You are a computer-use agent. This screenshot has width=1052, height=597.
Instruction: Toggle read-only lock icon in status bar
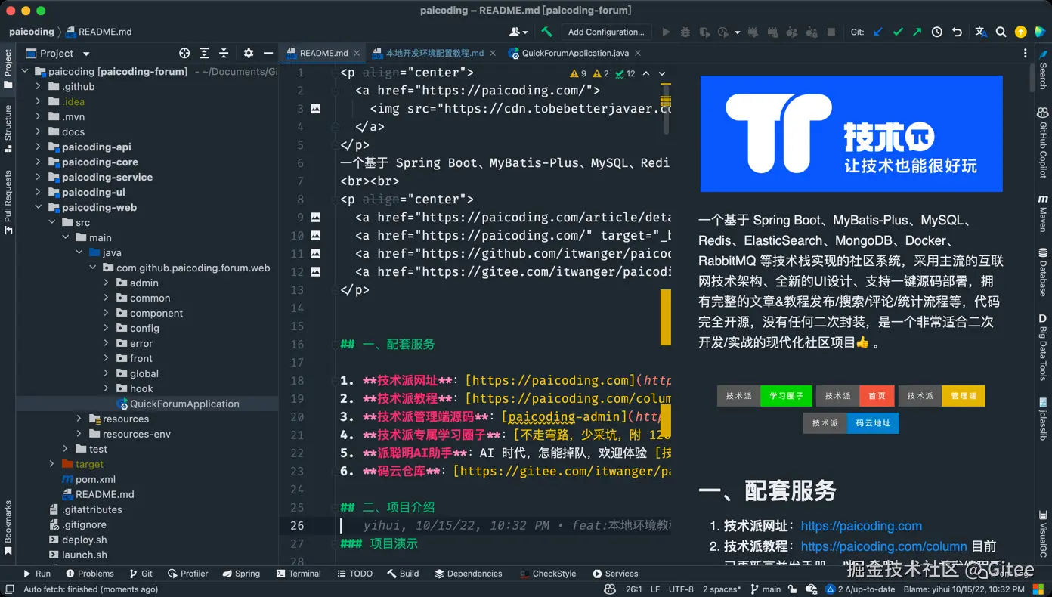coord(792,589)
